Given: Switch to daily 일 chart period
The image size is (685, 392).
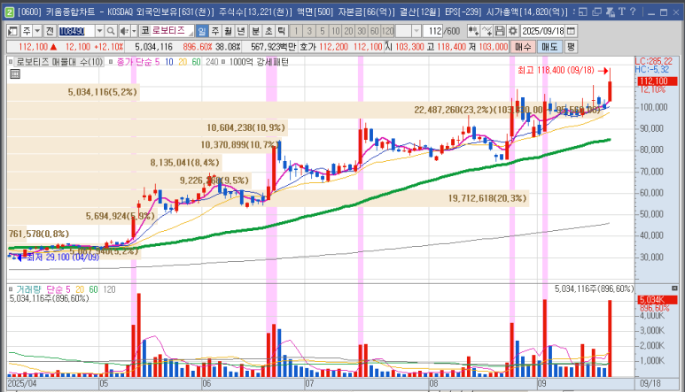Looking at the screenshot, I should coord(201,31).
